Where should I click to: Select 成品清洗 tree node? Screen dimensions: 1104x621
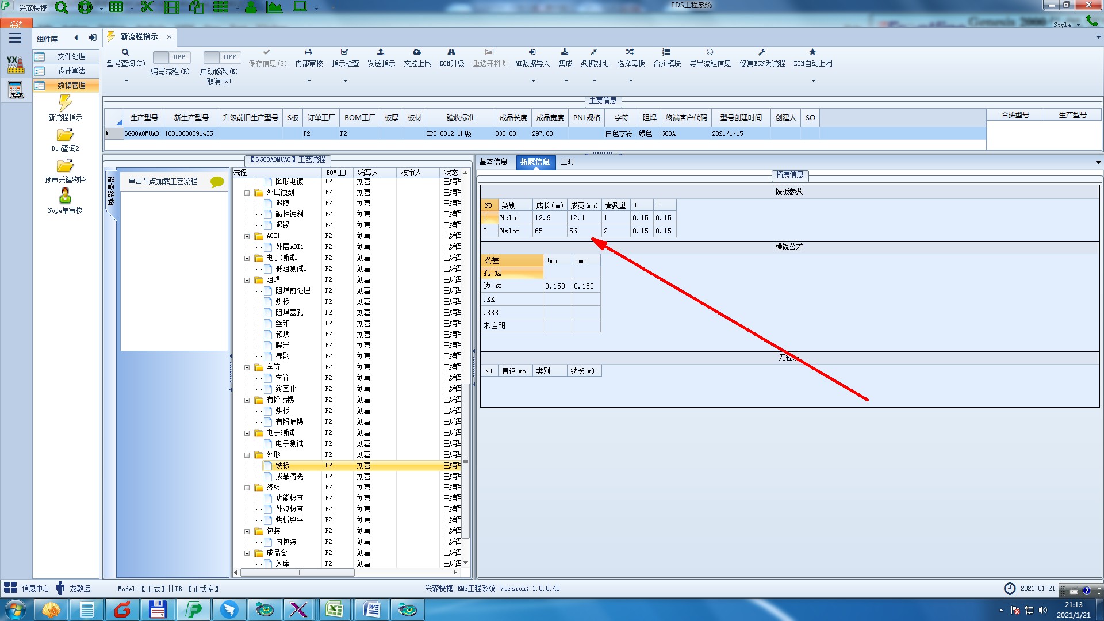tap(289, 477)
